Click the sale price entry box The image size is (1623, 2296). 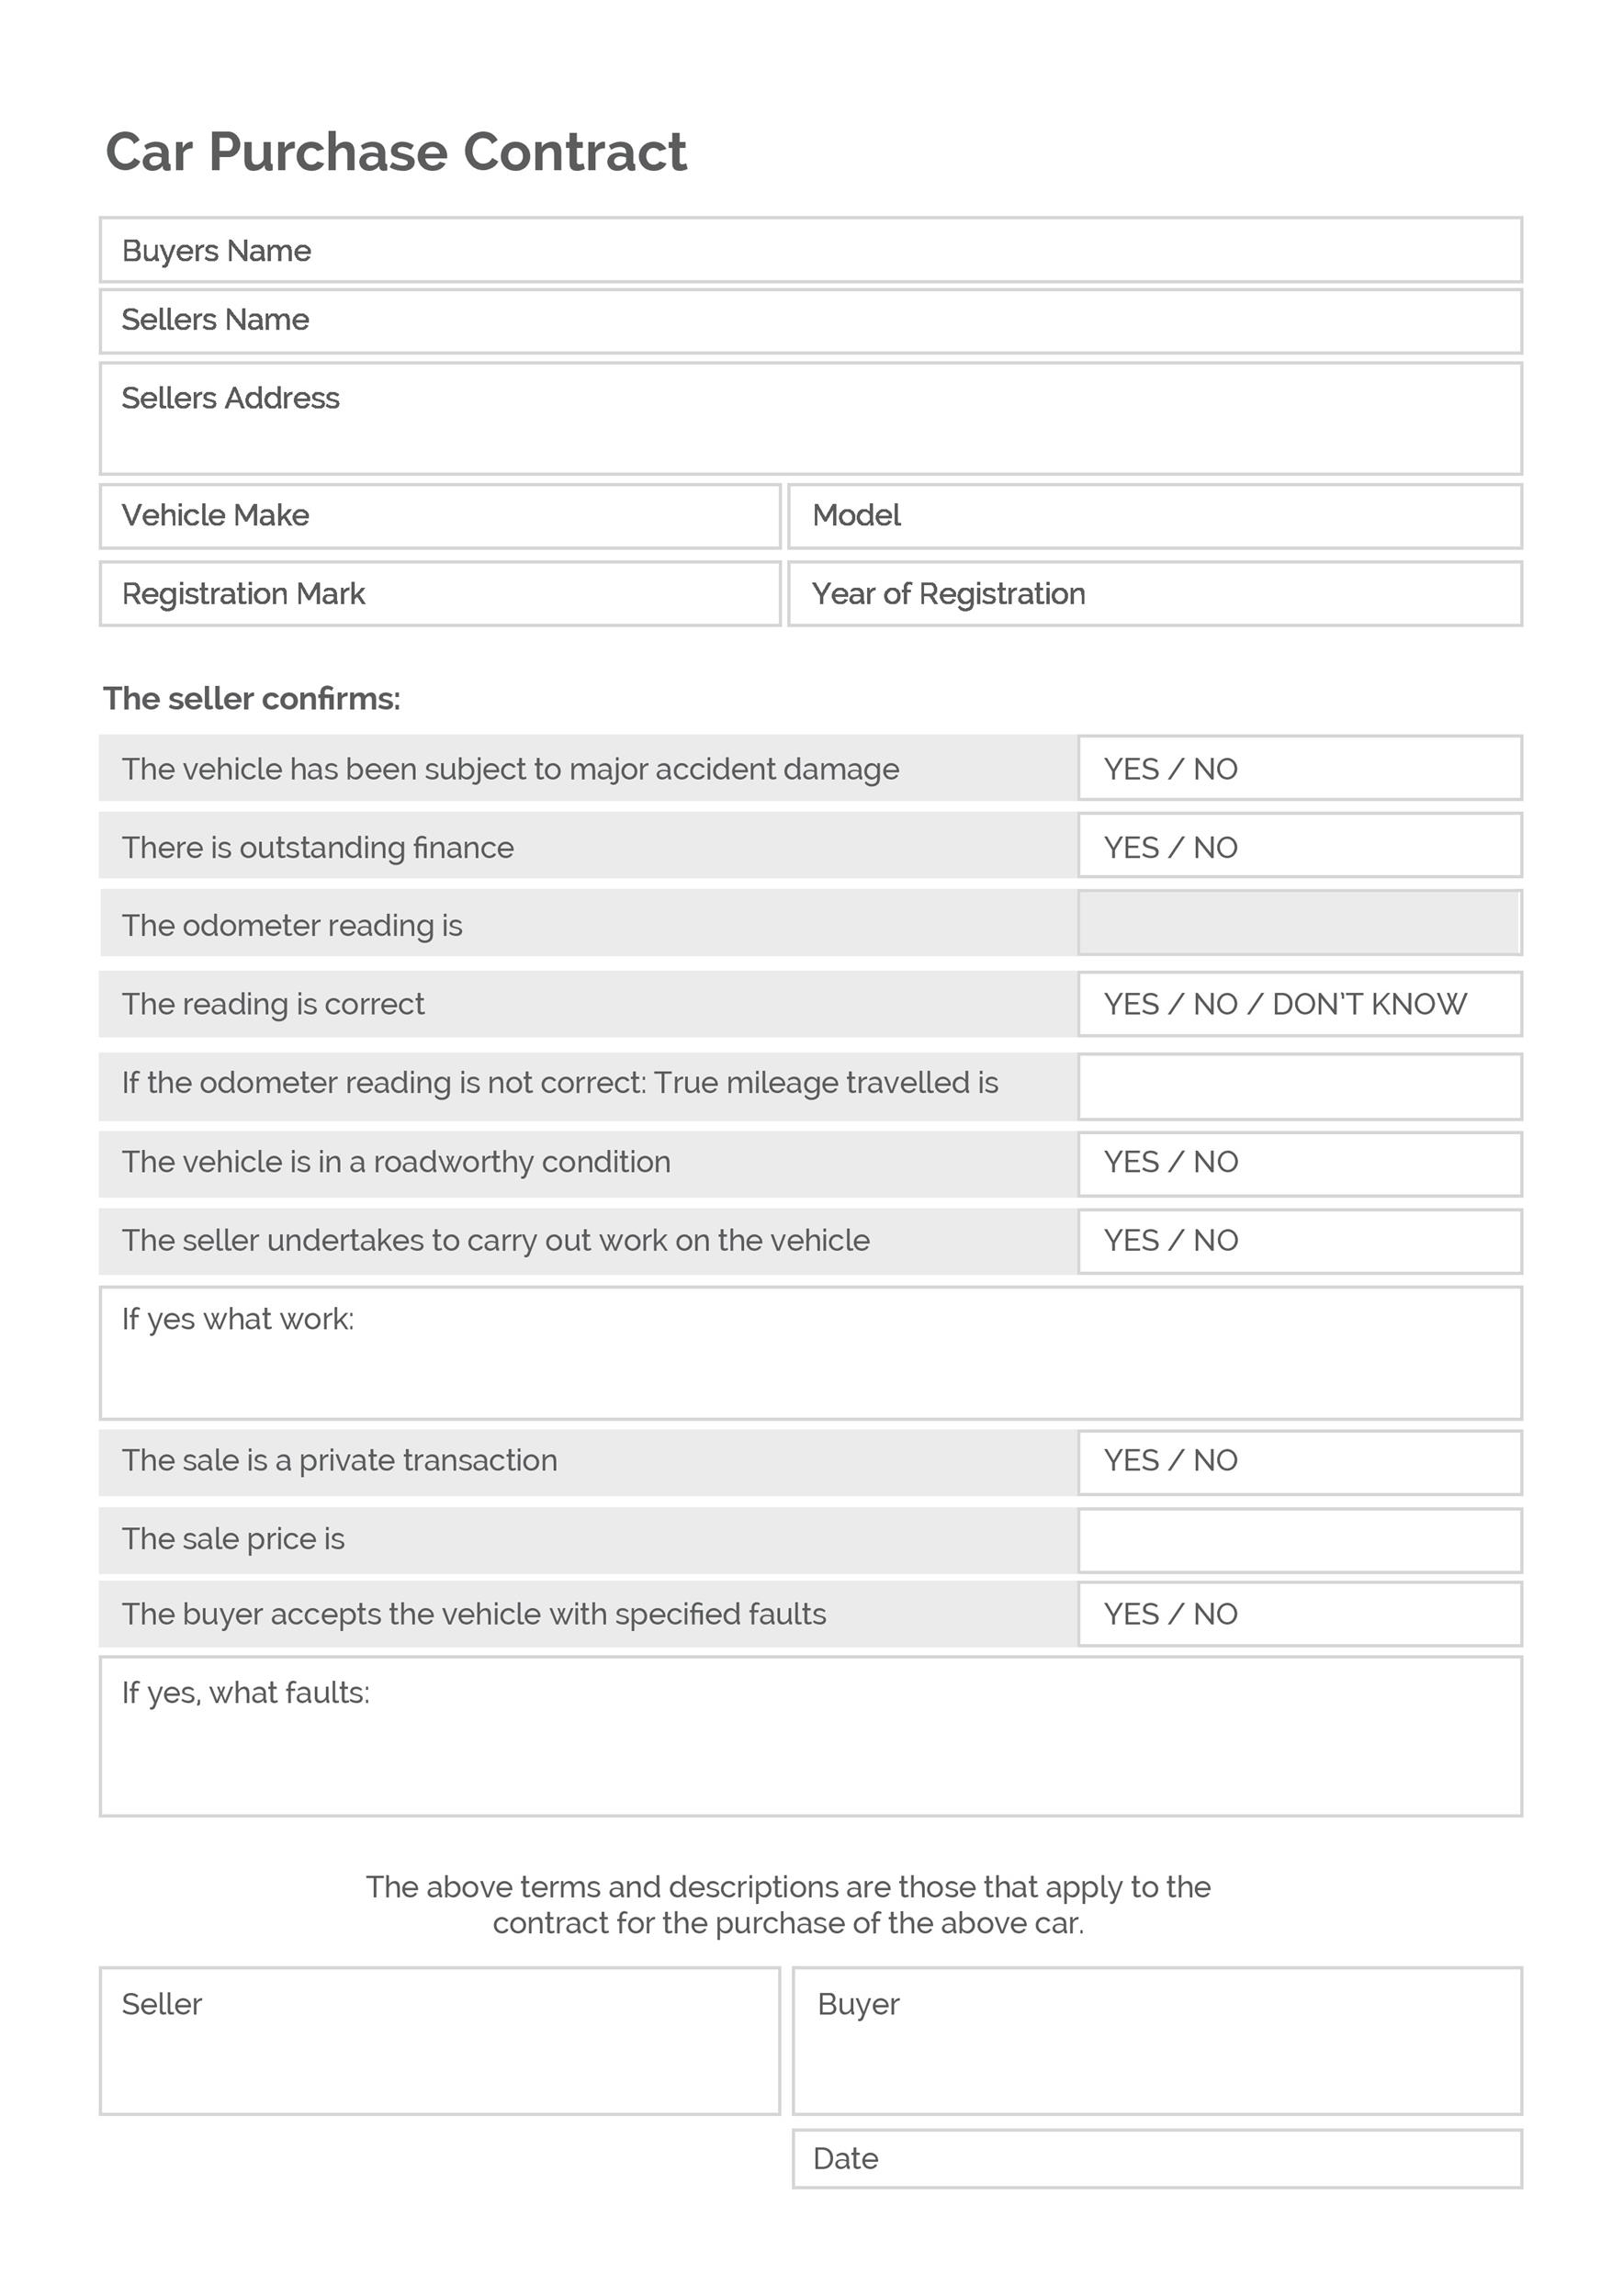1299,1540
